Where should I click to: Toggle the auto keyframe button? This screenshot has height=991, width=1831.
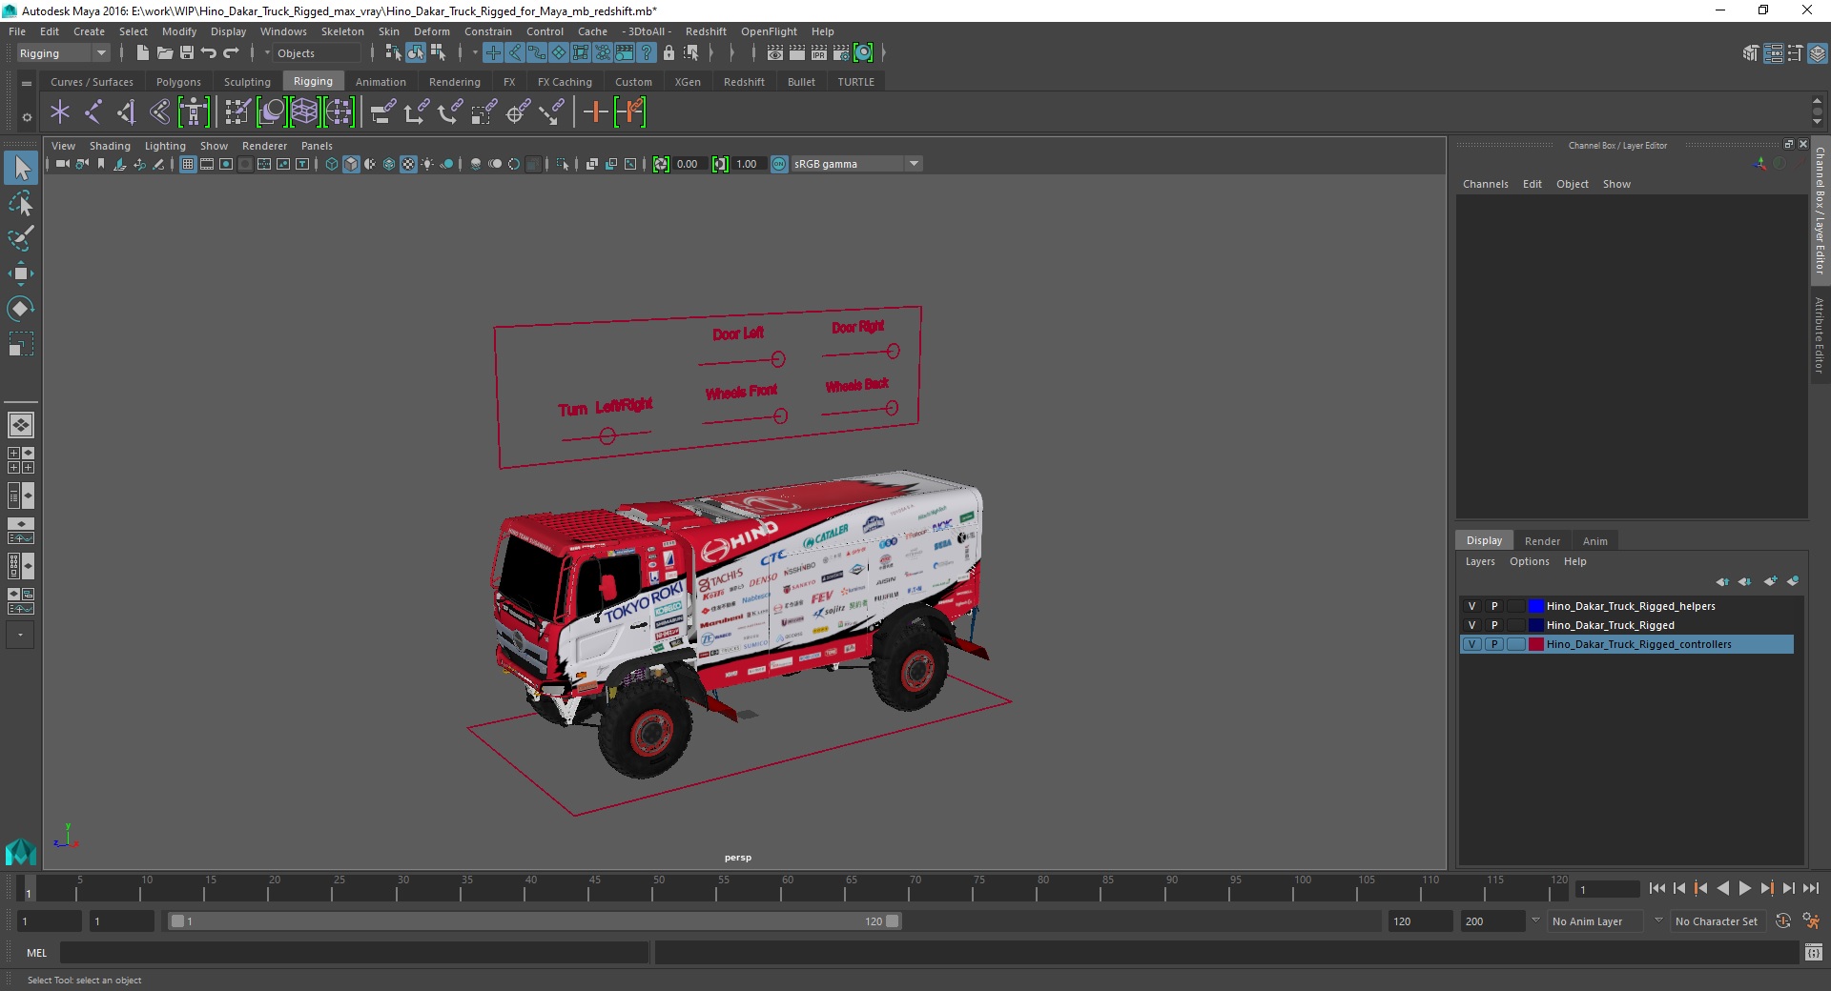pyautogui.click(x=1783, y=921)
